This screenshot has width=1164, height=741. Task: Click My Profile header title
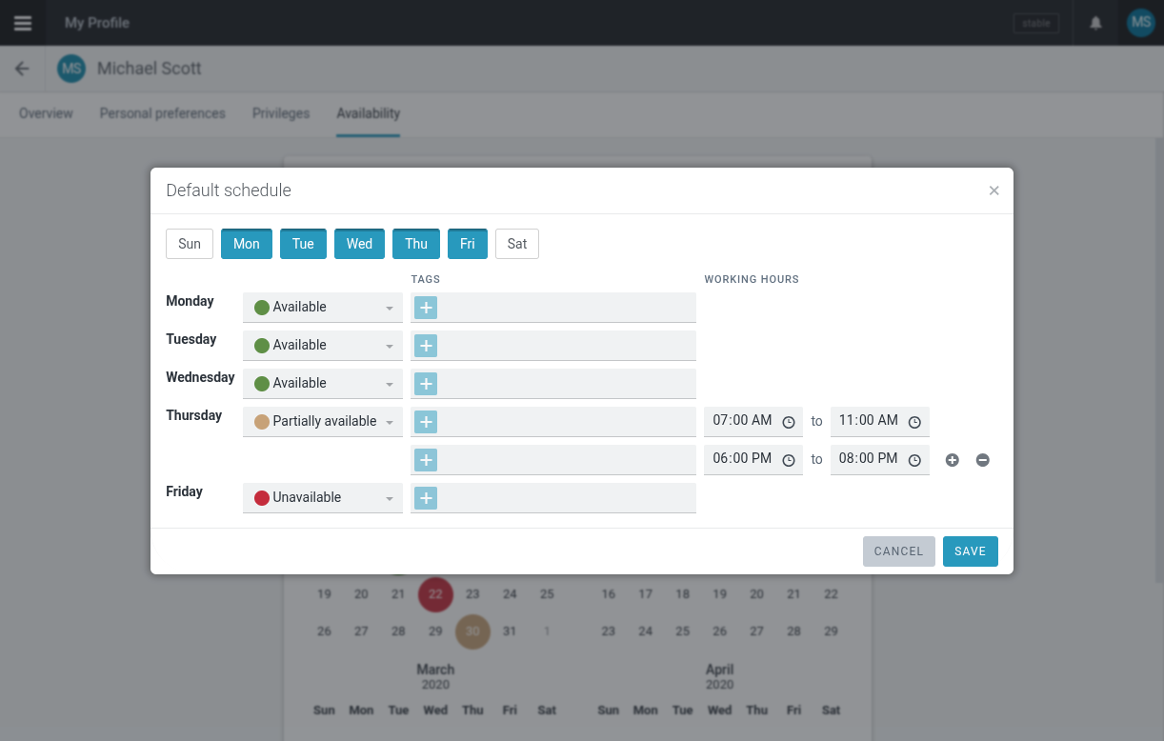point(97,23)
